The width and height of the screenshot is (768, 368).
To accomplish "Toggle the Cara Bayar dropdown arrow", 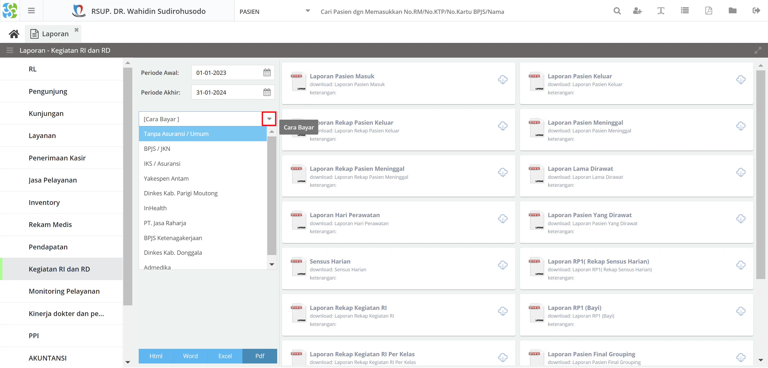I will (269, 119).
